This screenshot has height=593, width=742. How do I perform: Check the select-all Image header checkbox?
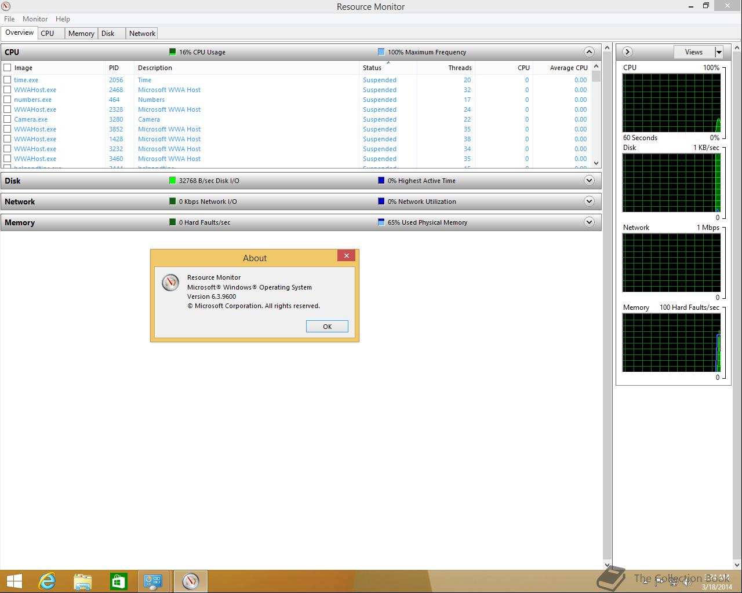tap(8, 68)
